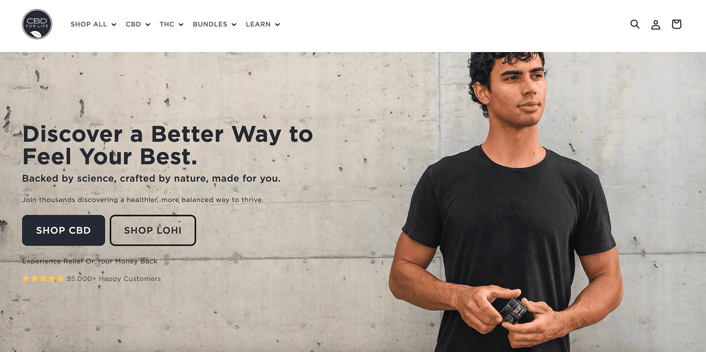Click the Shop LOHI button
The image size is (706, 352).
[x=153, y=231]
